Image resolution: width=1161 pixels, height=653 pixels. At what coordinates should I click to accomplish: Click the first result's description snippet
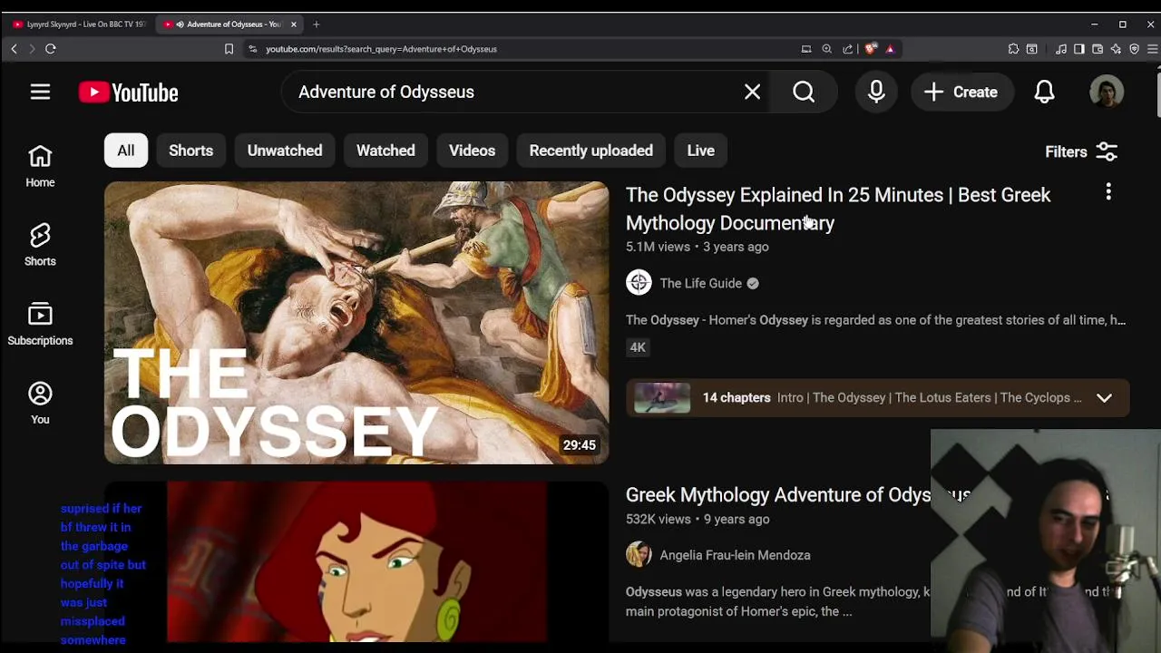(875, 320)
